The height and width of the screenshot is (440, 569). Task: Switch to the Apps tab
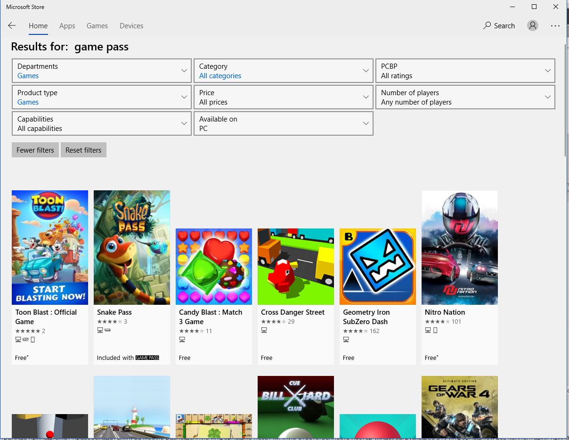coord(67,26)
